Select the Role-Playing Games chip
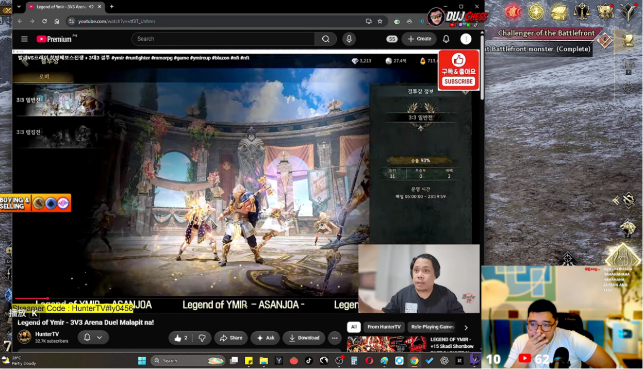 [433, 327]
